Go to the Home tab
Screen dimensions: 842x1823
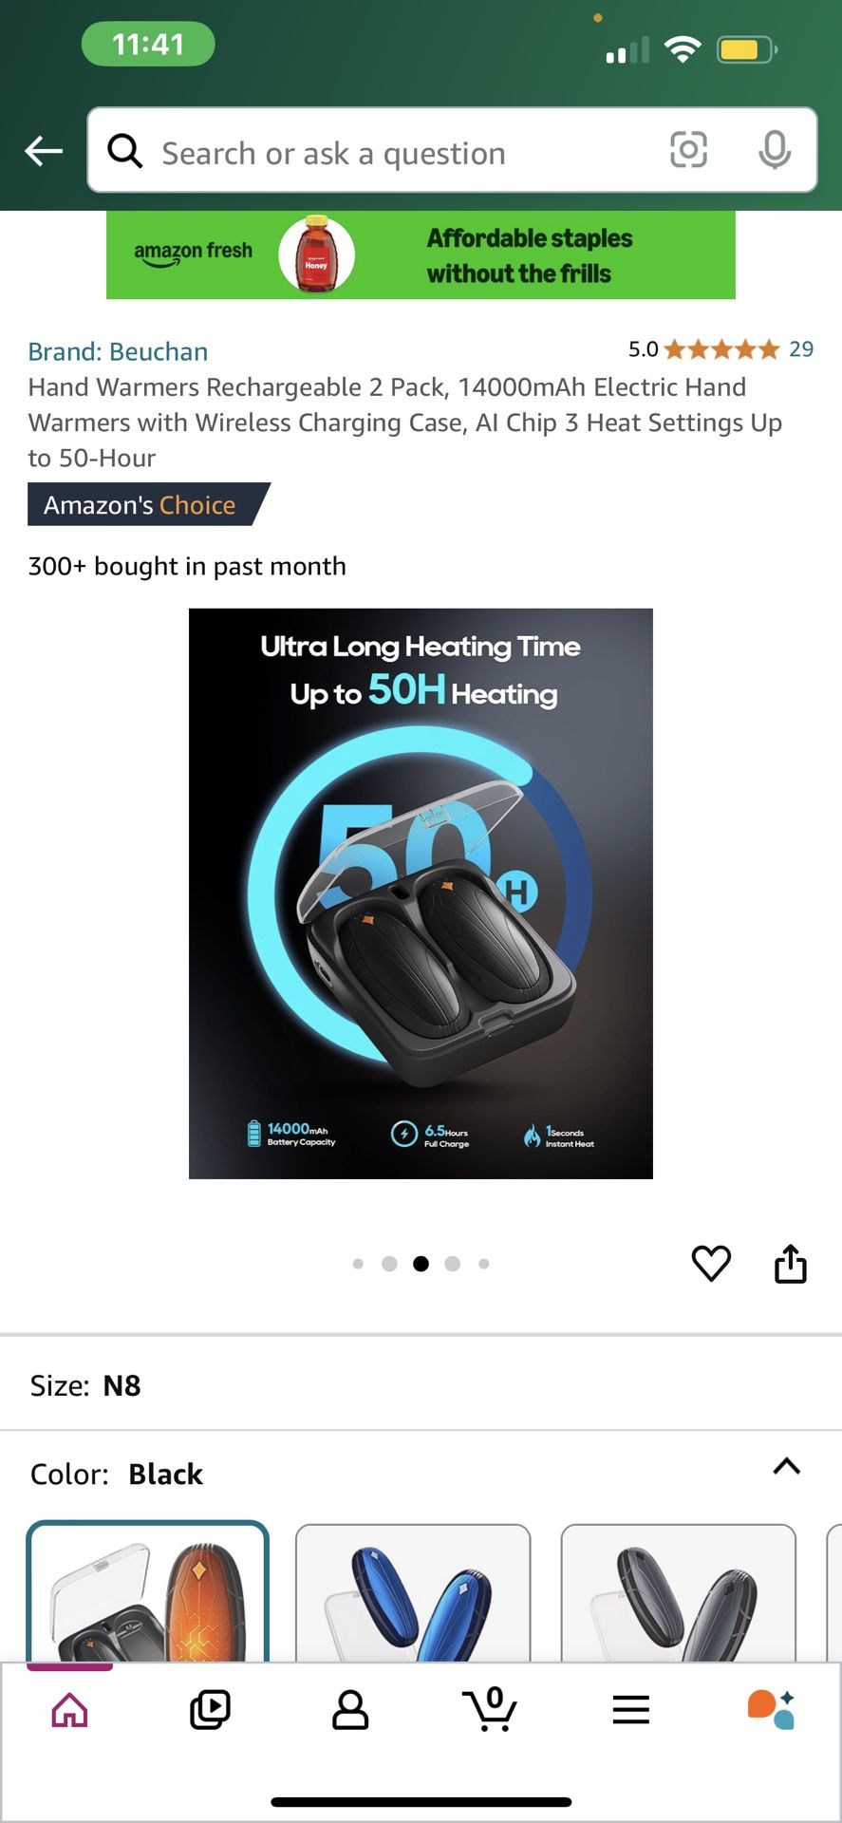[x=70, y=1709]
